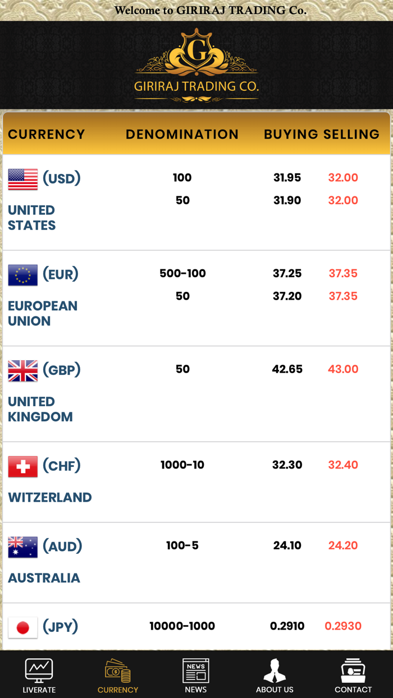
Task: Select the NEWS tab label
Action: [x=196, y=690]
